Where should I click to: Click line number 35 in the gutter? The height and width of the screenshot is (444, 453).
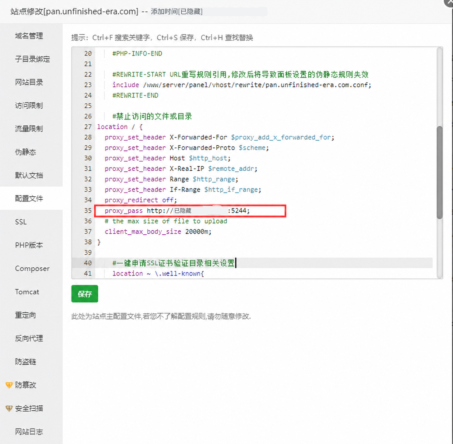[x=88, y=210]
